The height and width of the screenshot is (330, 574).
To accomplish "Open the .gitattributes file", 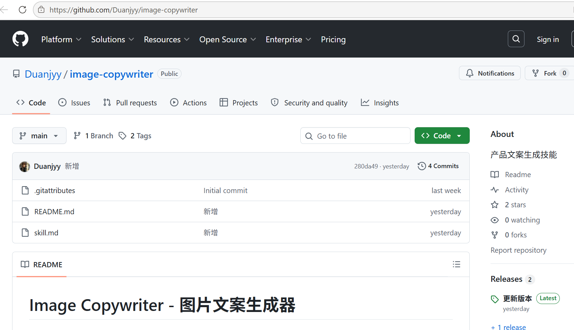I will (x=55, y=190).
